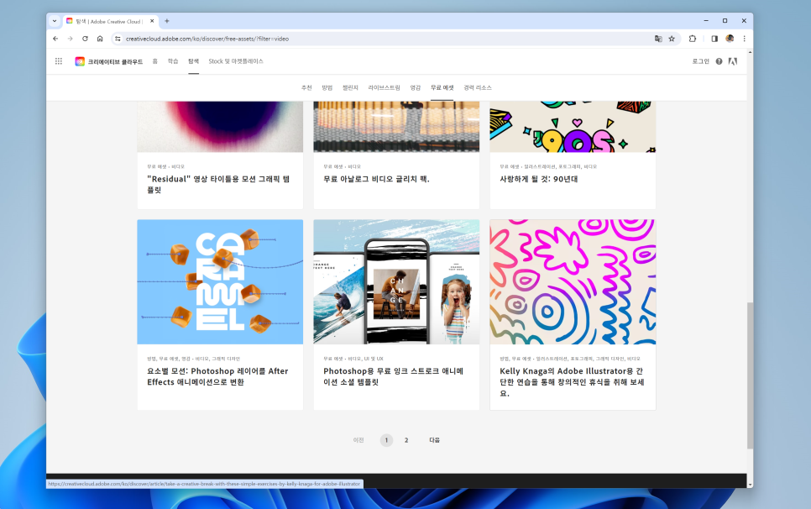Switch to the 챌린지 tab
Image resolution: width=811 pixels, height=509 pixels.
click(x=350, y=87)
